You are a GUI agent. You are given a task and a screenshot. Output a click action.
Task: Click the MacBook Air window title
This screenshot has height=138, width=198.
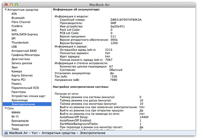click(100, 5)
